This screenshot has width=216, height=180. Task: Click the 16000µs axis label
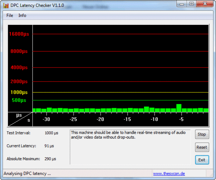tap(19, 34)
